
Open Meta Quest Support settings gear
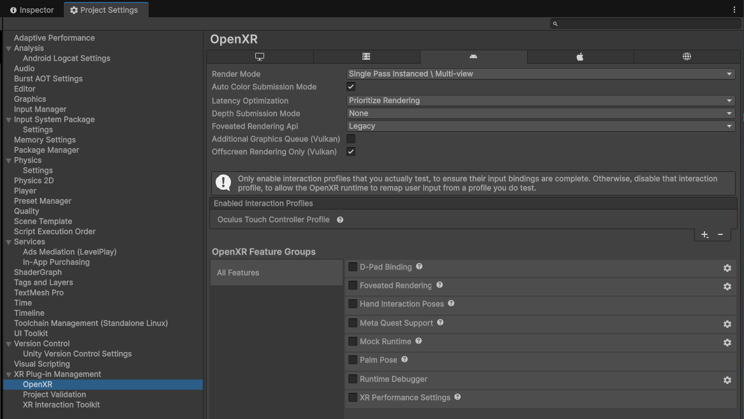727,324
